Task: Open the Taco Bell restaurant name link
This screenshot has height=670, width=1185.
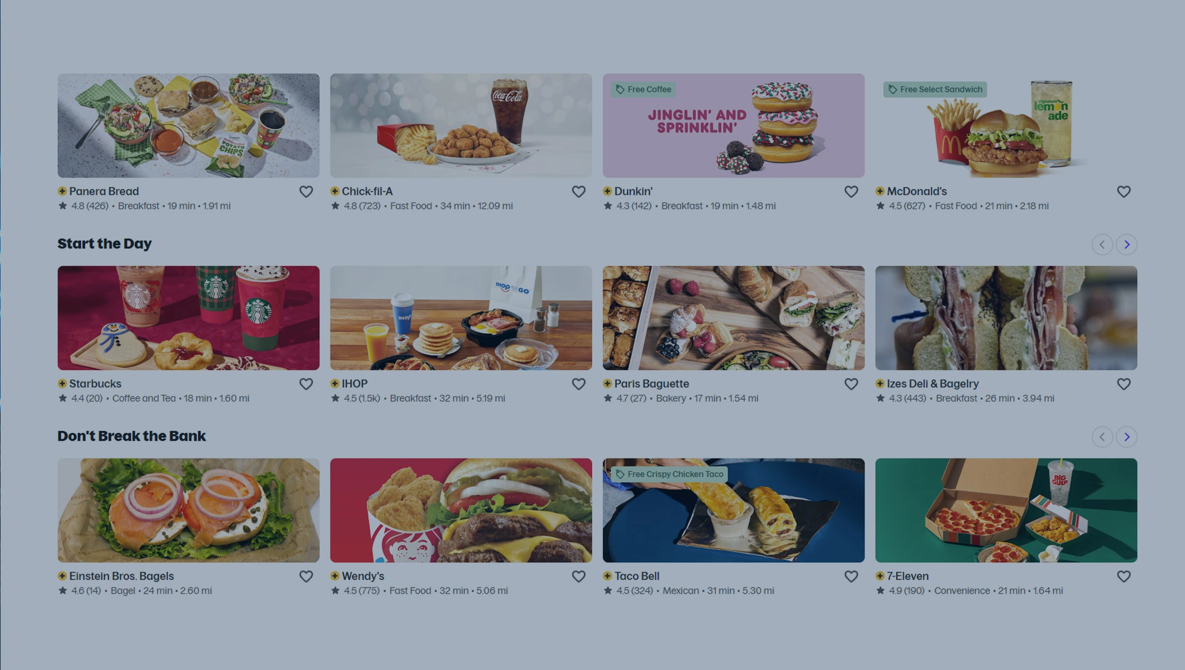Action: (x=637, y=576)
